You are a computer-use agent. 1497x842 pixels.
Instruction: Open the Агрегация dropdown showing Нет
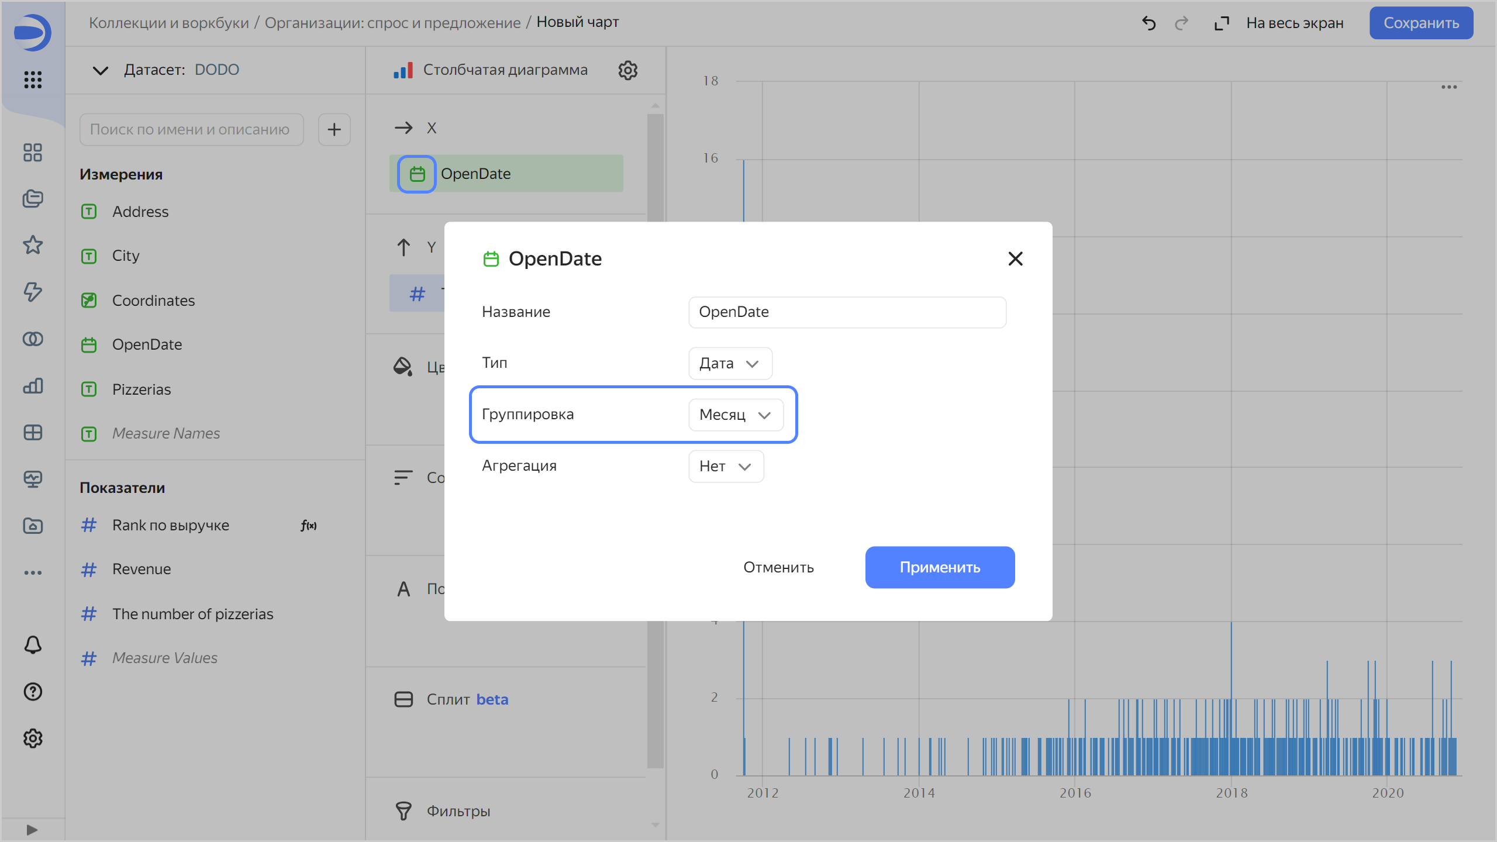726,466
